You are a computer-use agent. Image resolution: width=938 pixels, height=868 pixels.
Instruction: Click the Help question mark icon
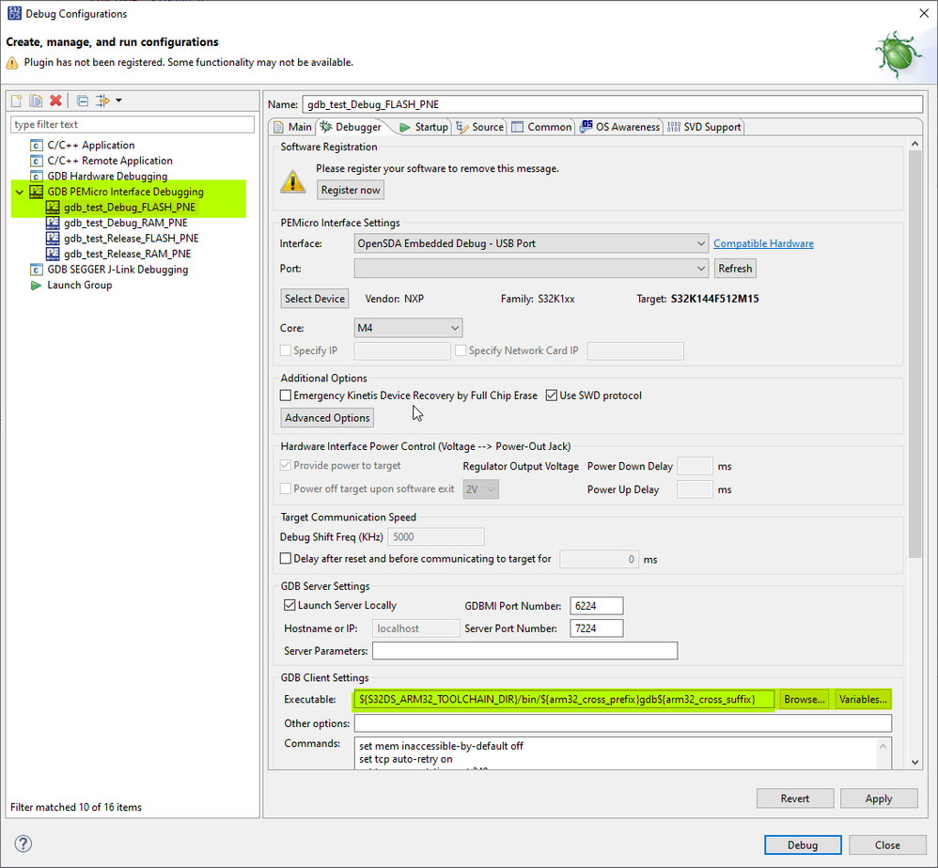pos(23,844)
